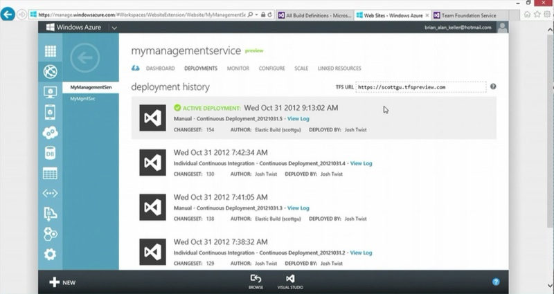View Log for Continuous Deployment_20121031.5

298,118
